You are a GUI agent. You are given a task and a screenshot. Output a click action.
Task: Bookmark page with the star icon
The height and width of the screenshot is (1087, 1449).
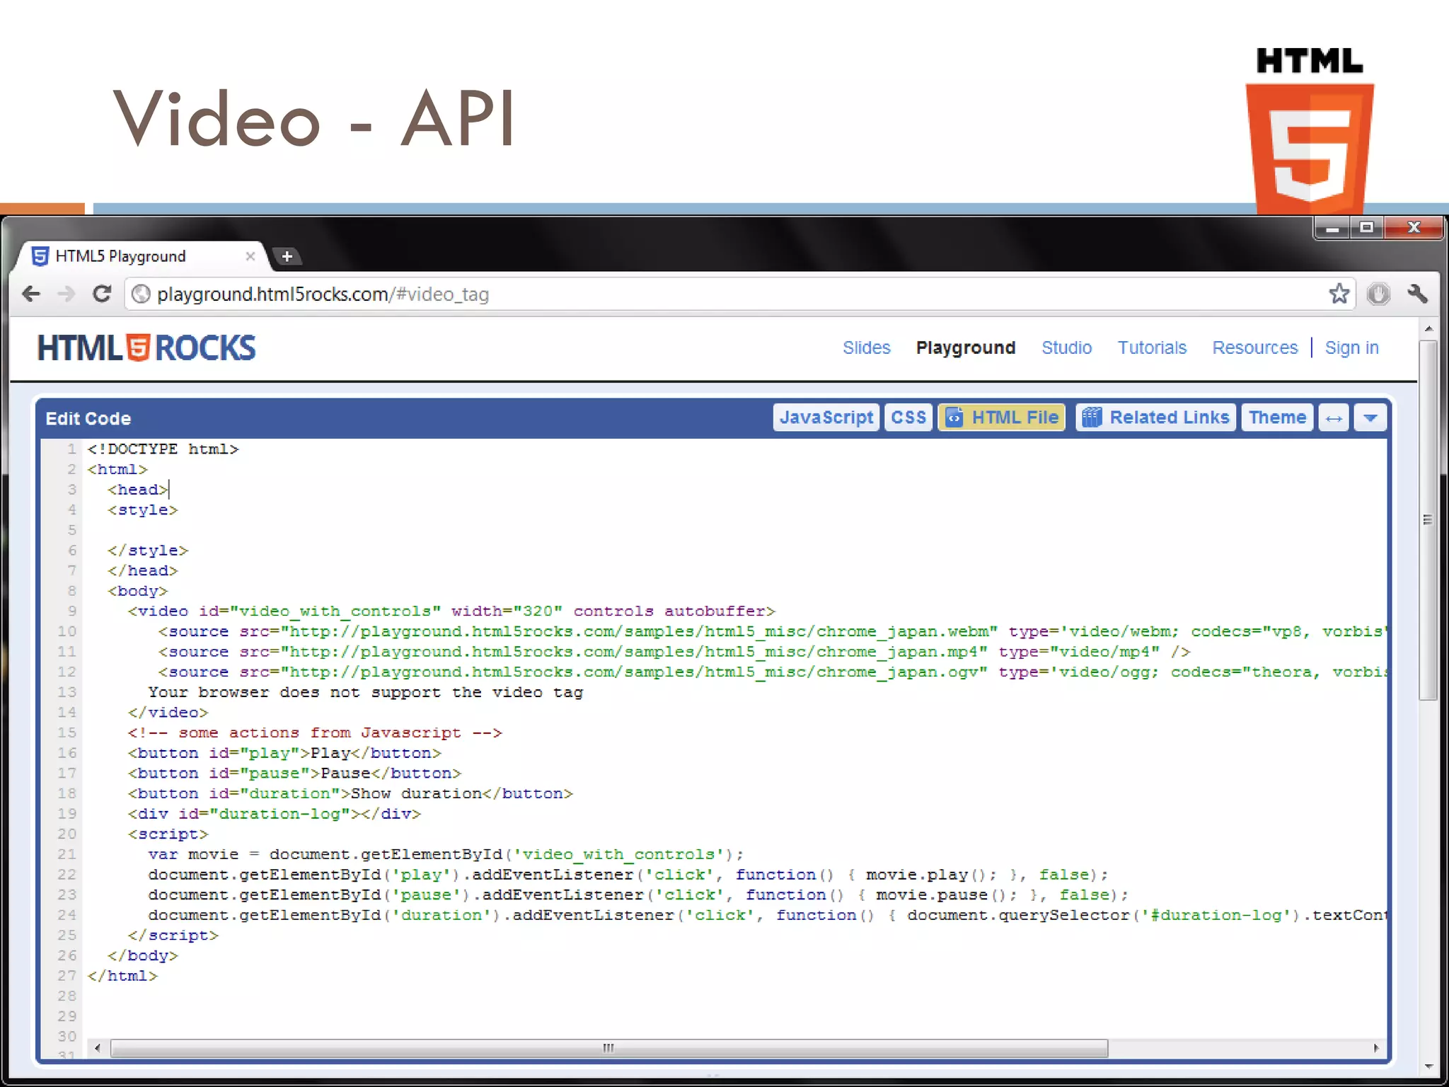pyautogui.click(x=1339, y=294)
